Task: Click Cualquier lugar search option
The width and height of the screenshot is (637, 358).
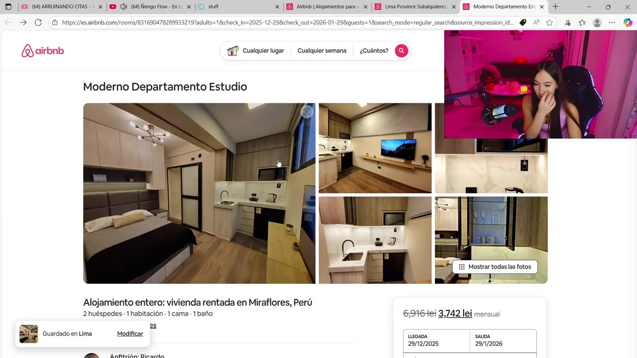Action: click(x=263, y=51)
